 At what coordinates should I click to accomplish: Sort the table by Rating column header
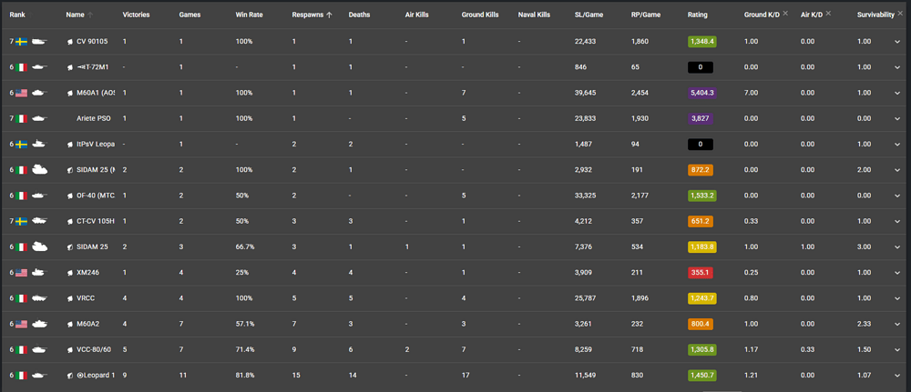[697, 15]
